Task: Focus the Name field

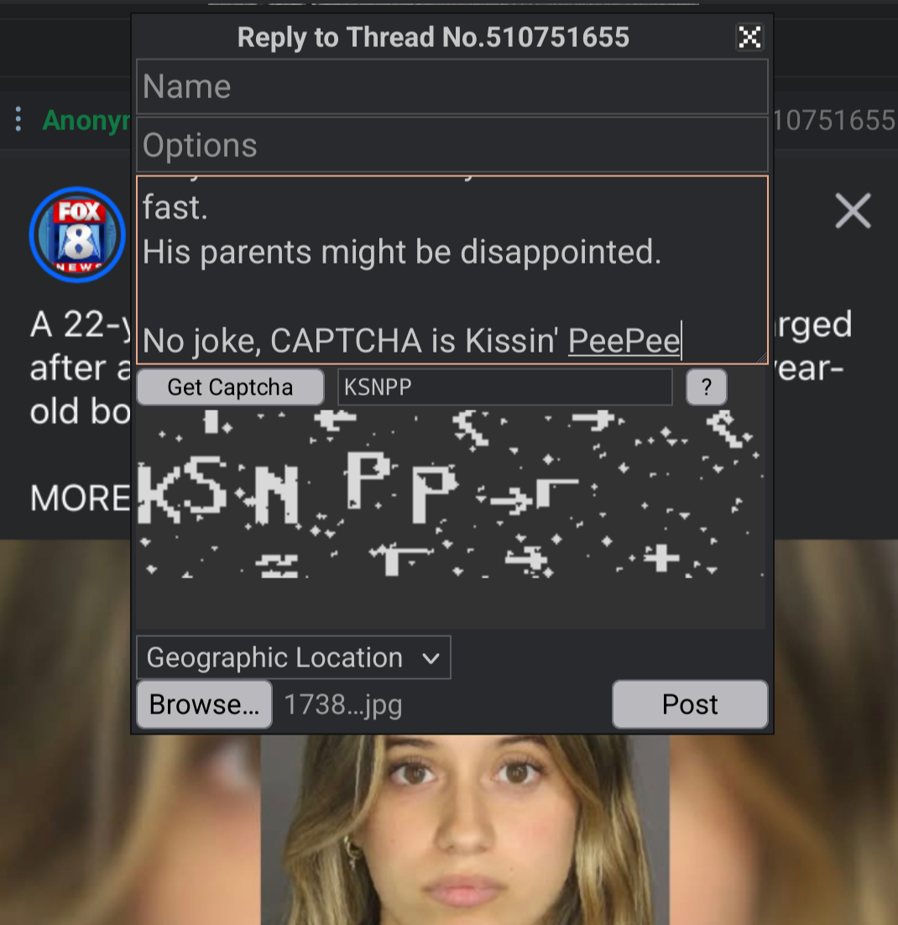Action: (452, 86)
